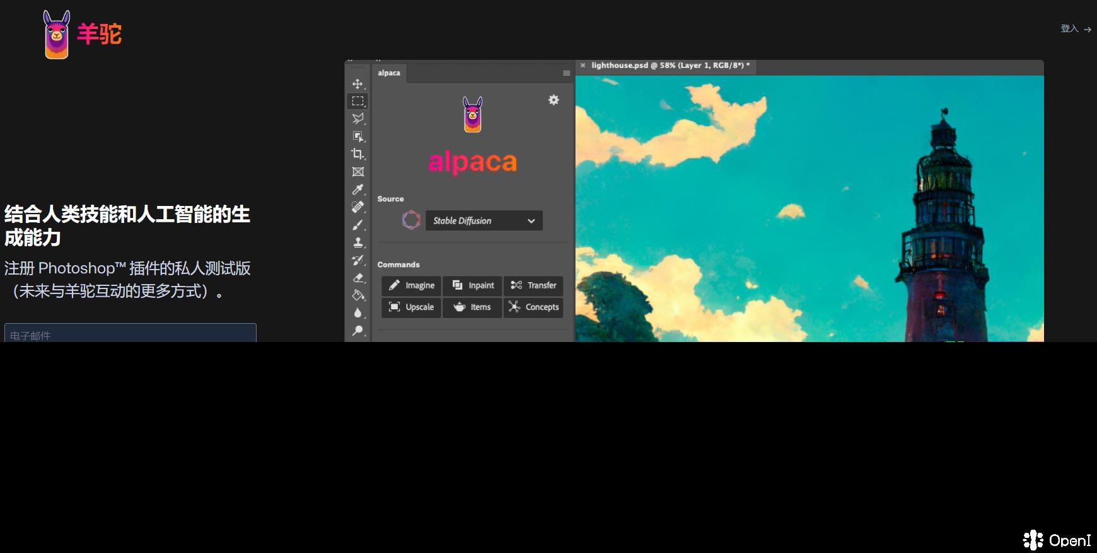Viewport: 1097px width, 553px height.
Task: Open alpaca plugin settings gear
Action: pyautogui.click(x=554, y=100)
